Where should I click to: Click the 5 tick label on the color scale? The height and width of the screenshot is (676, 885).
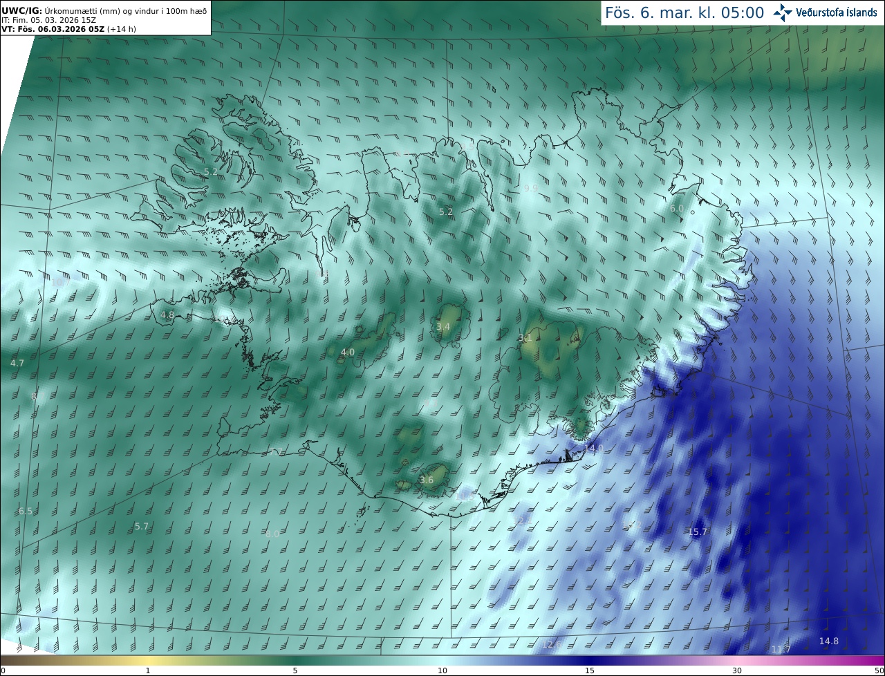pyautogui.click(x=295, y=670)
